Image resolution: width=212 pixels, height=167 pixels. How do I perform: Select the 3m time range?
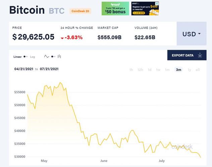coord(178,69)
